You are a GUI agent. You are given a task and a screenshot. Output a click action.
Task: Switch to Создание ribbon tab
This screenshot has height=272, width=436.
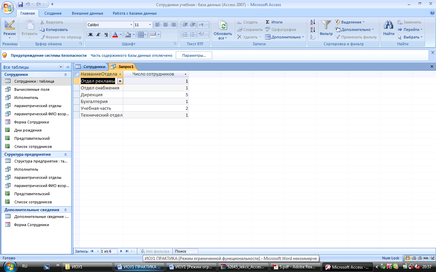[53, 13]
